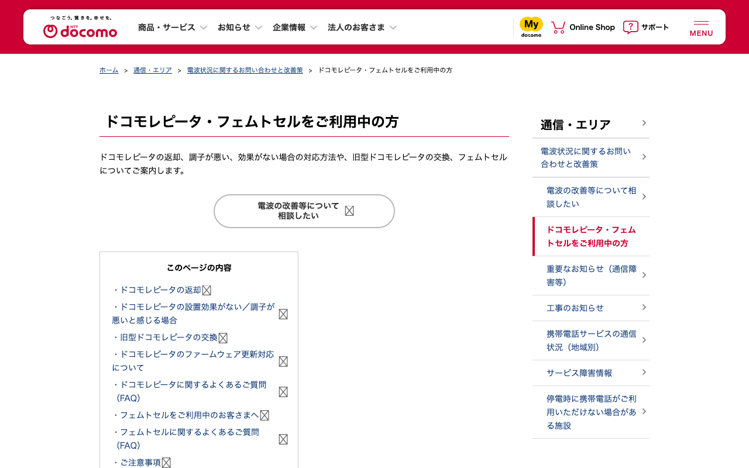Click chevron beside 通信・エリア sidebar heading
The image size is (749, 468).
coord(644,123)
